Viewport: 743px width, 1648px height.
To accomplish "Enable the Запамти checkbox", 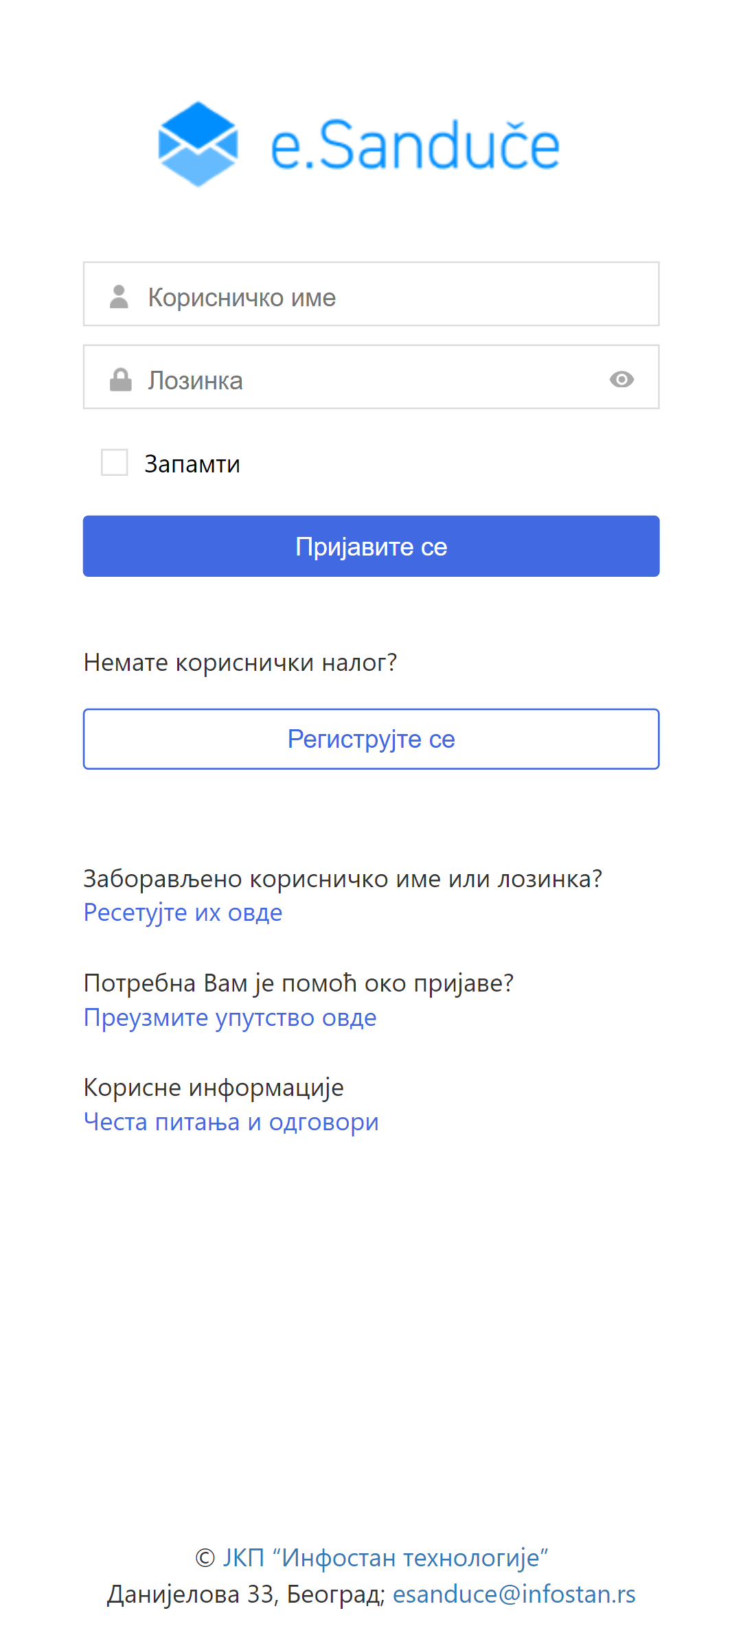I will click(x=115, y=463).
